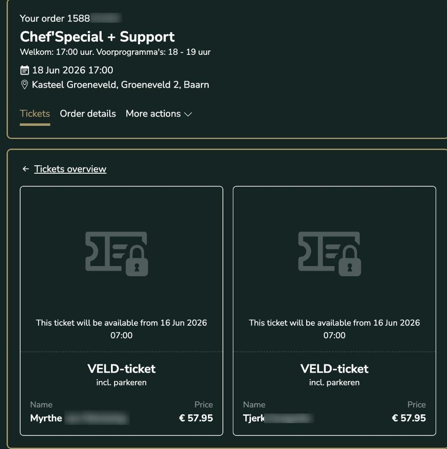The height and width of the screenshot is (449, 447).
Task: Select Tjerk's VELD-ticket card
Action: (334, 310)
